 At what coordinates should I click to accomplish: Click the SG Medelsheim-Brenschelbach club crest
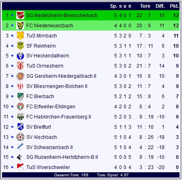(20, 15)
